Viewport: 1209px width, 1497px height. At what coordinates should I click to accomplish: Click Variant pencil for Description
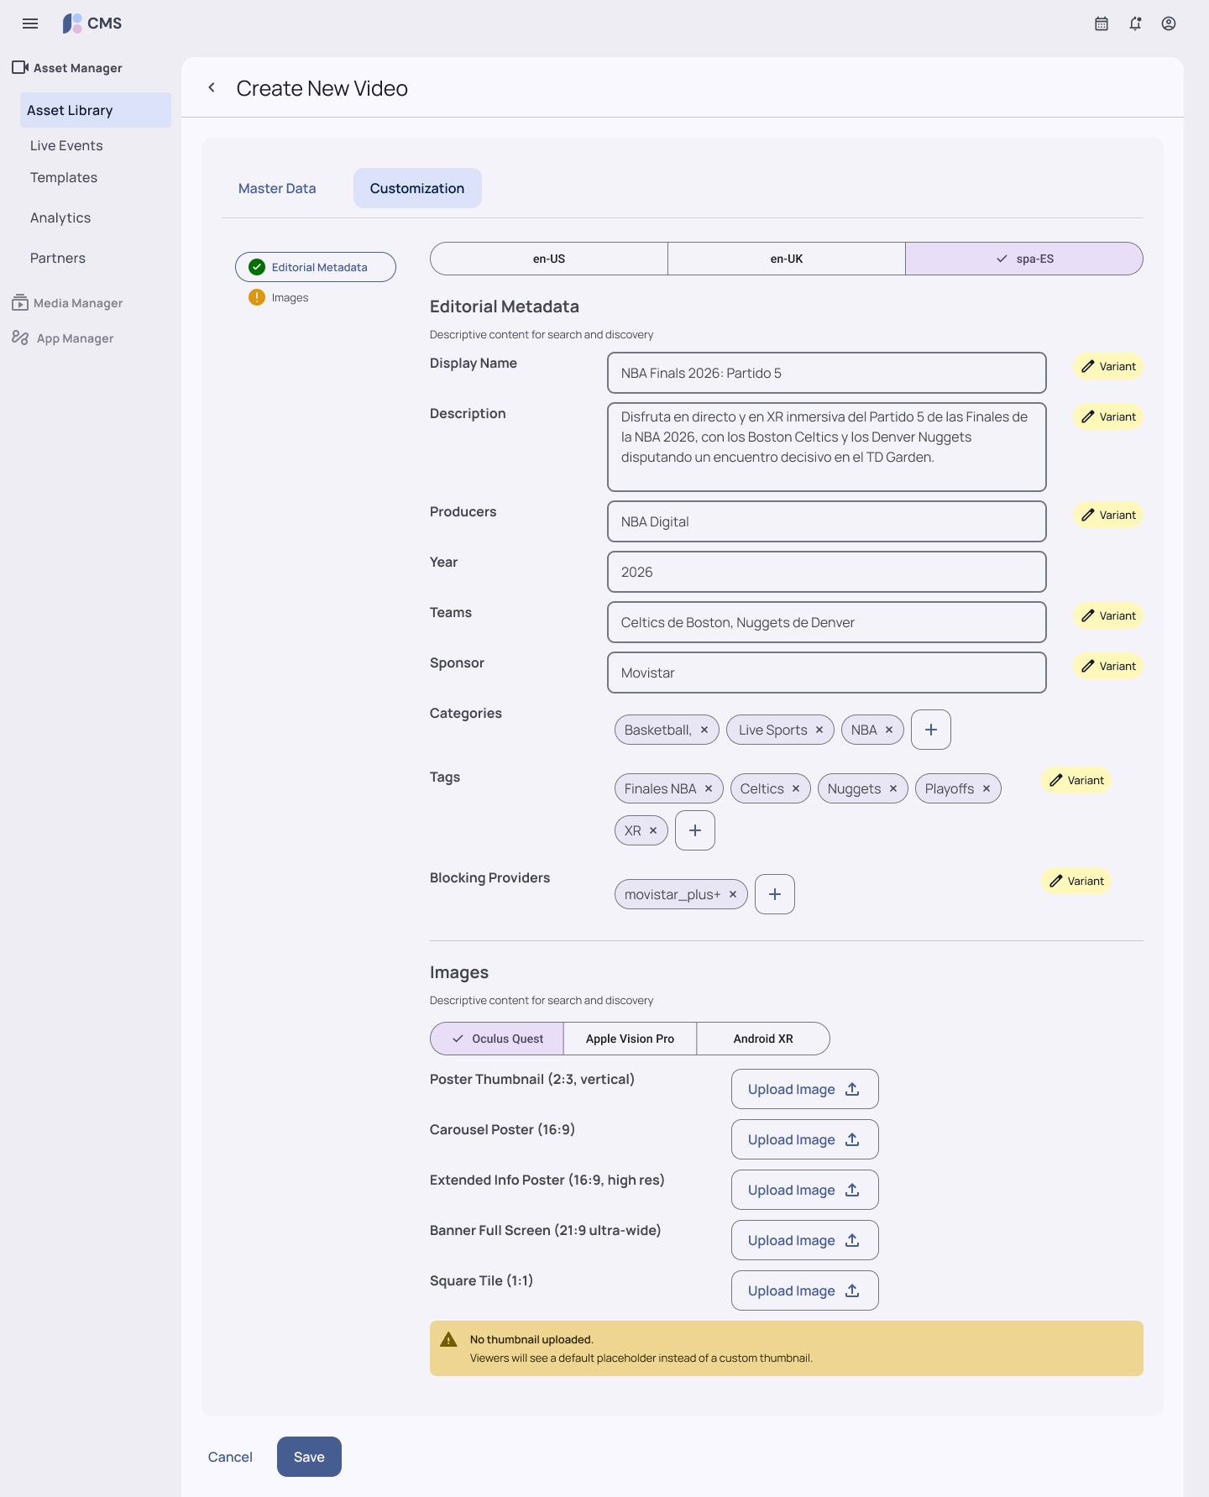[1108, 416]
